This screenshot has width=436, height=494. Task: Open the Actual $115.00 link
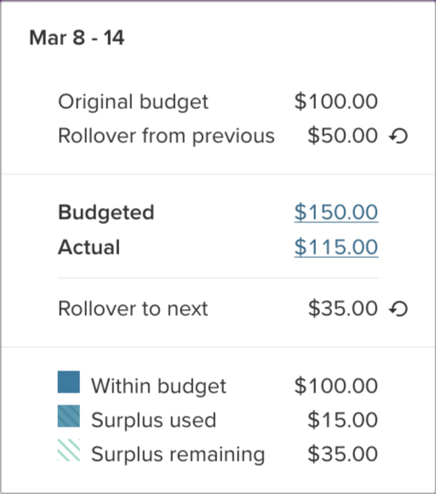click(x=336, y=247)
